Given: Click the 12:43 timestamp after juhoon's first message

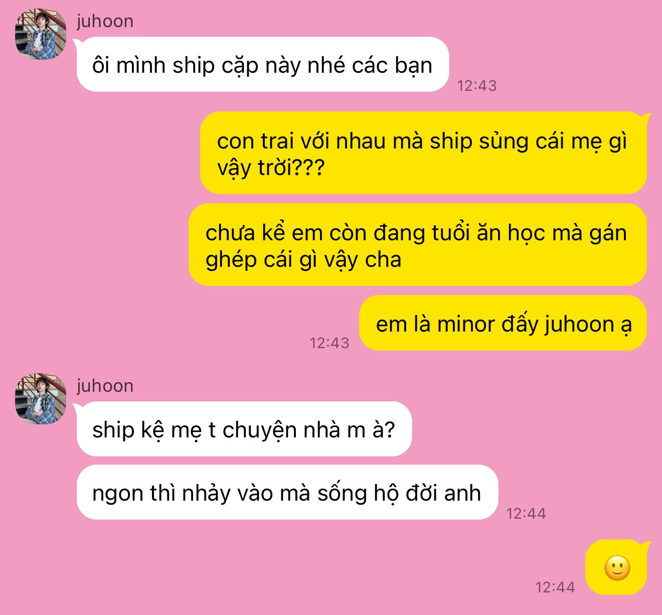Looking at the screenshot, I should 476,86.
